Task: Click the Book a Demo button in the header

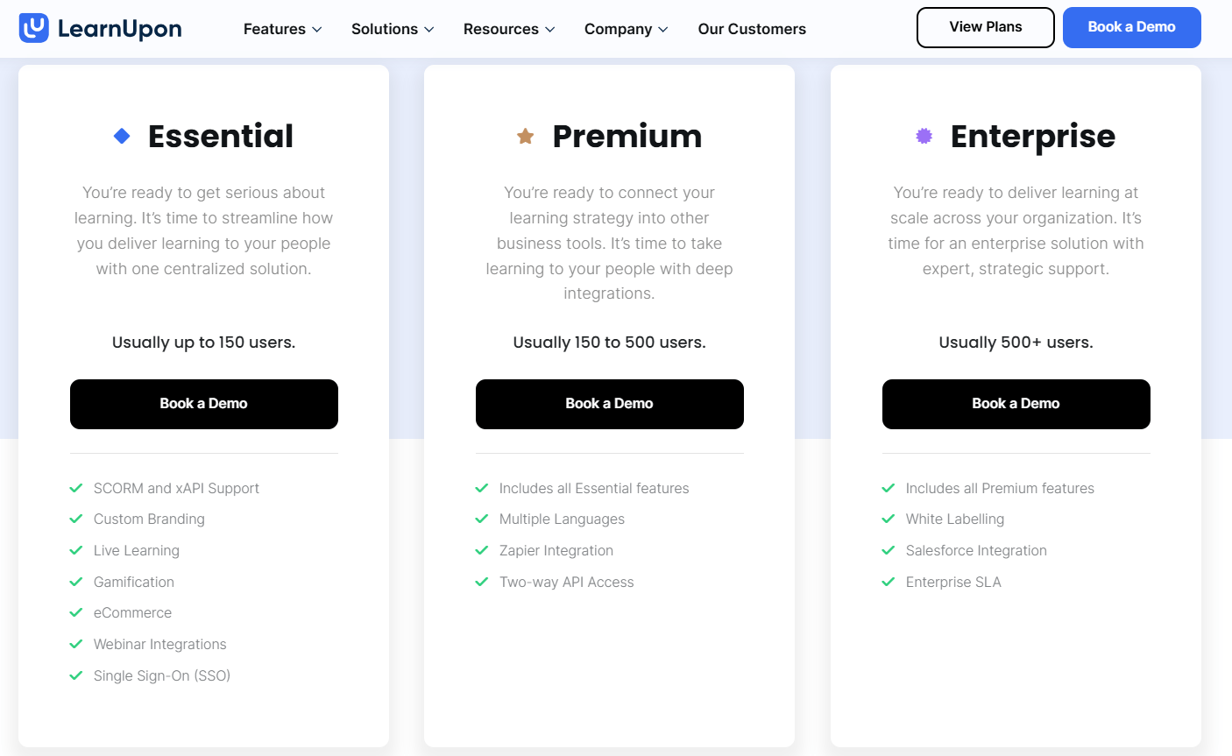Action: (x=1131, y=27)
